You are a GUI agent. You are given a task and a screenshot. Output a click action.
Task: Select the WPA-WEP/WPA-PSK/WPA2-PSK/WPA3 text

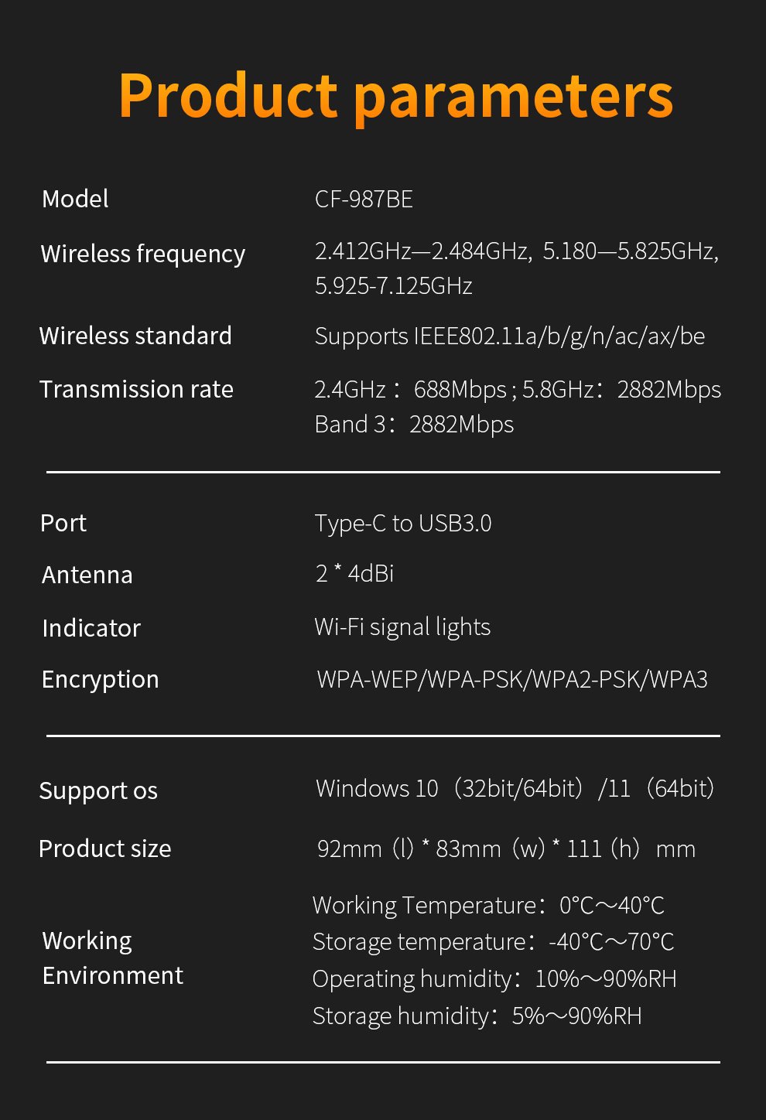(x=512, y=680)
